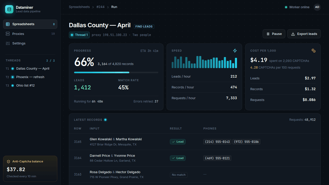Click the status dot for Dallas County thread
Viewport: 329px width, 185px height.
(13, 69)
